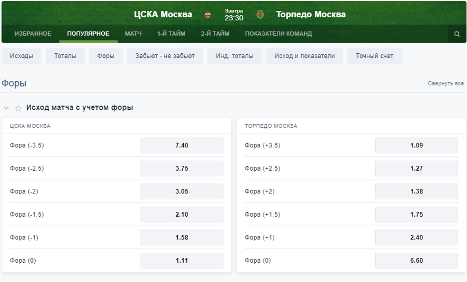Viewport: 467px width, 282px height.
Task: Select the "Тоталы" filter chip
Action: [x=65, y=56]
